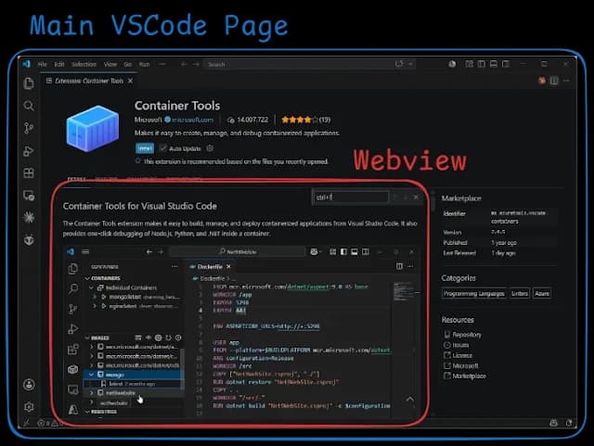Toggle the Auto Update checkbox

[x=163, y=148]
